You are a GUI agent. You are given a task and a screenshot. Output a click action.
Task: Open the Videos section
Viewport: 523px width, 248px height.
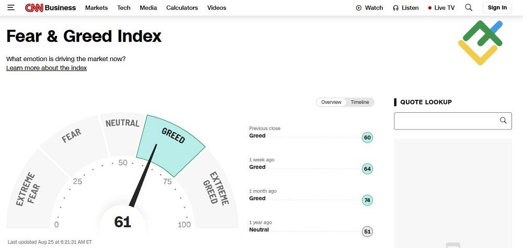click(x=217, y=8)
